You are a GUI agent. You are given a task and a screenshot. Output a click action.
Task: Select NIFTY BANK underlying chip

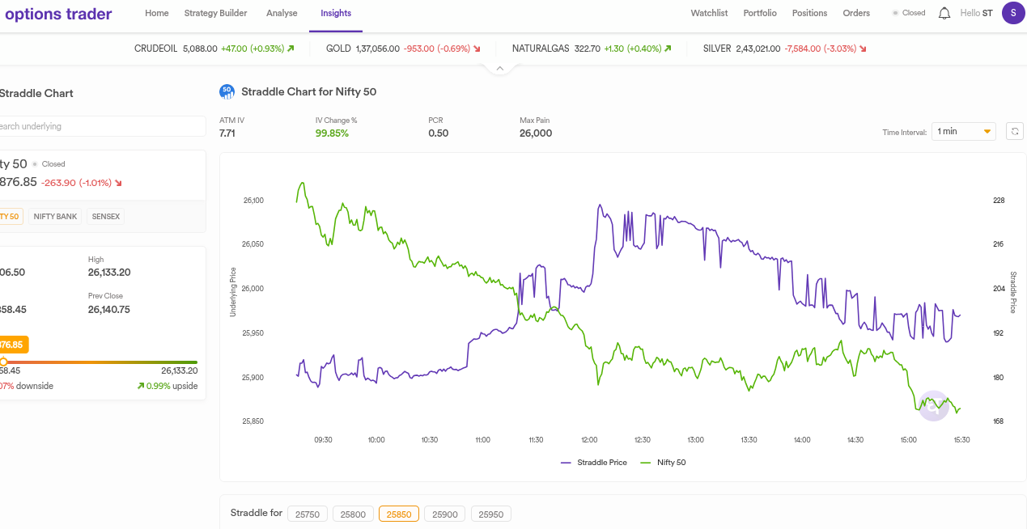coord(55,217)
